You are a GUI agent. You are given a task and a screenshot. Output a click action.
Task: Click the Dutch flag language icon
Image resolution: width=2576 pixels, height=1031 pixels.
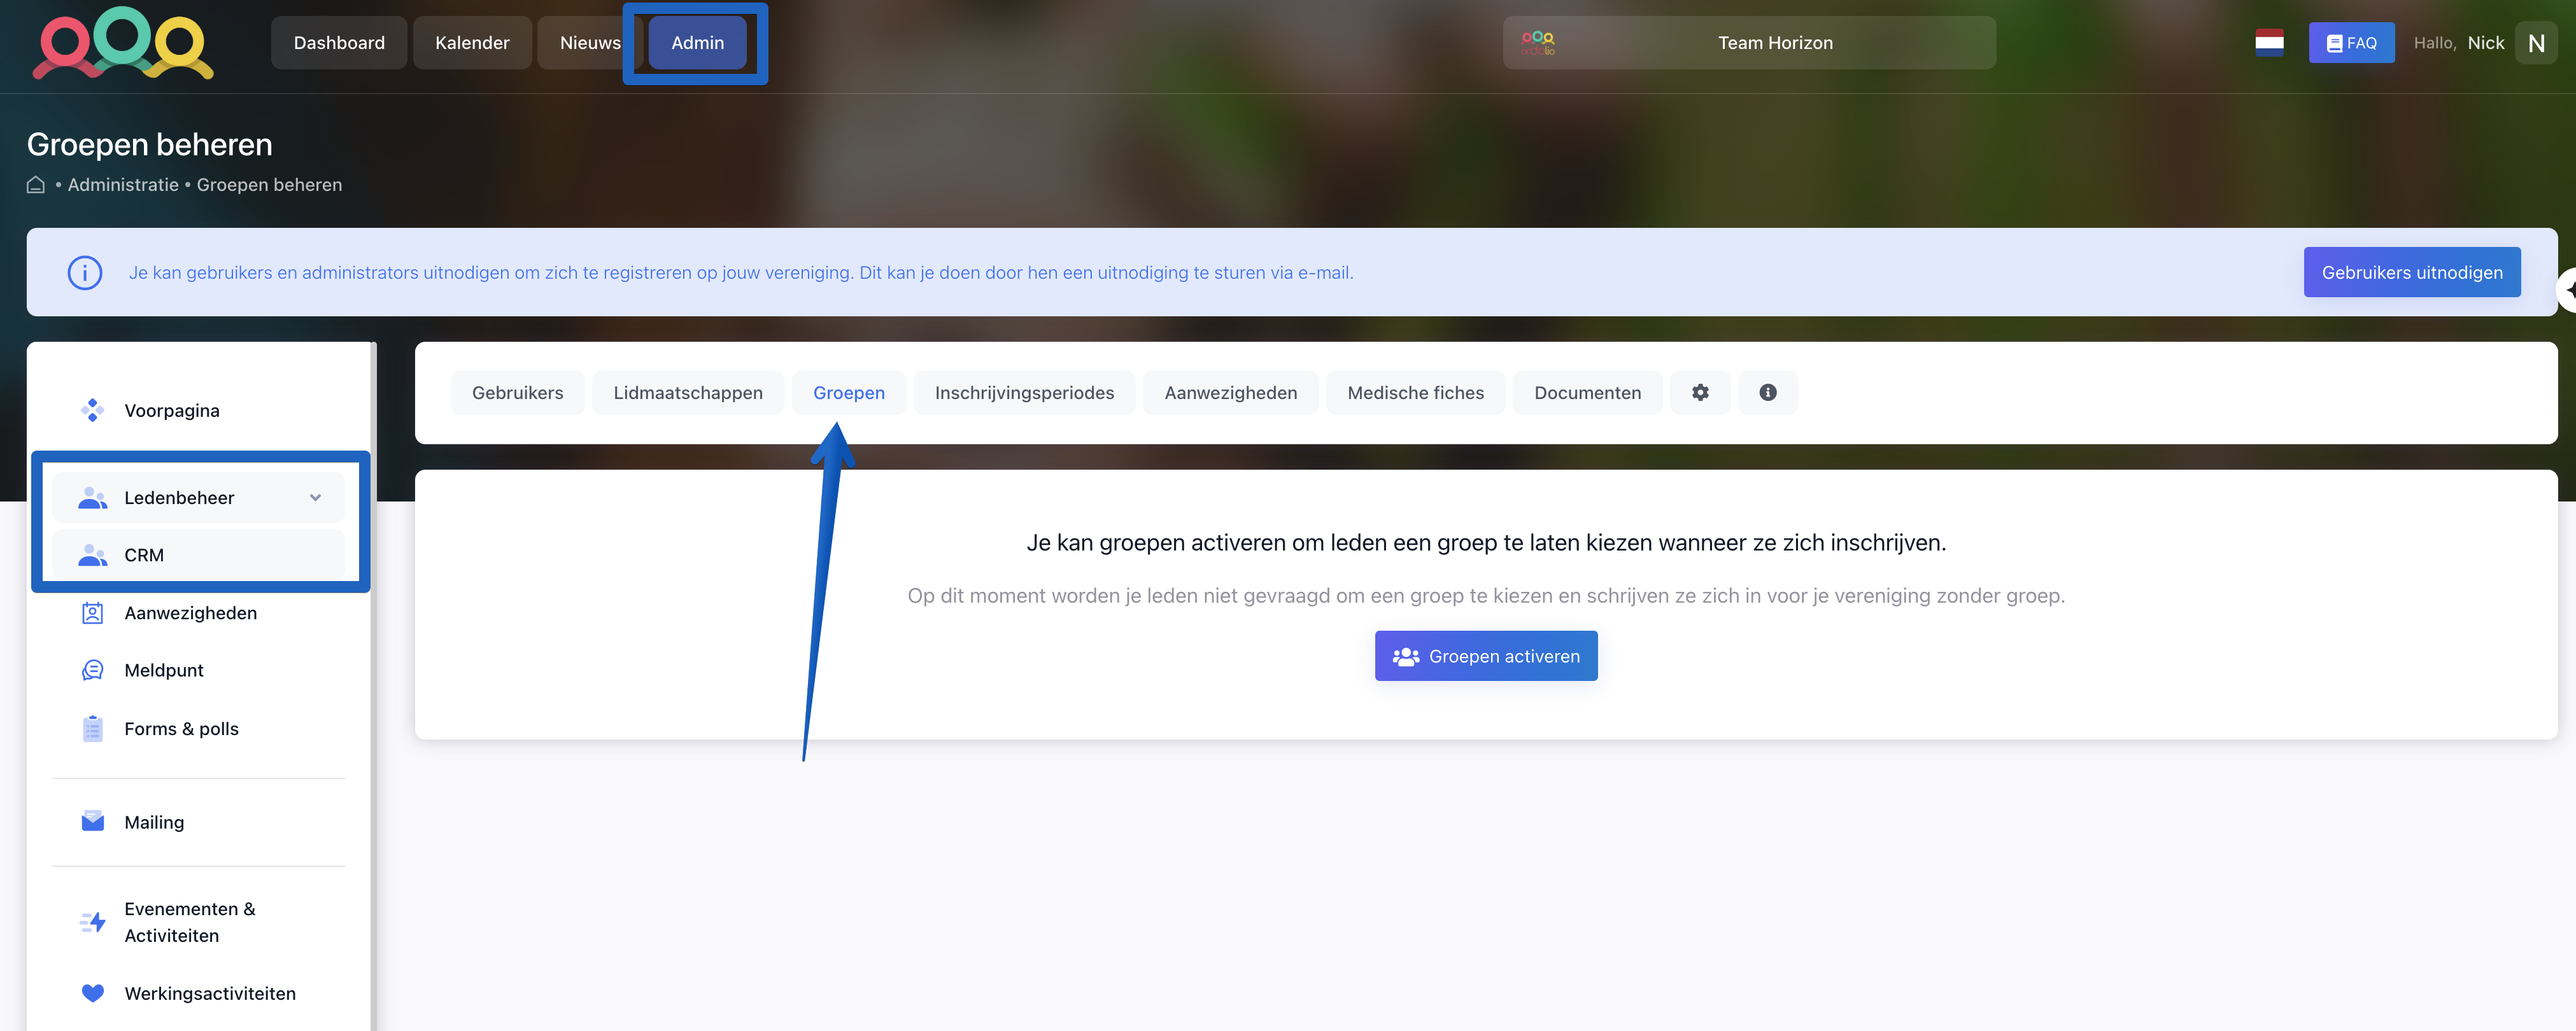pos(2269,42)
